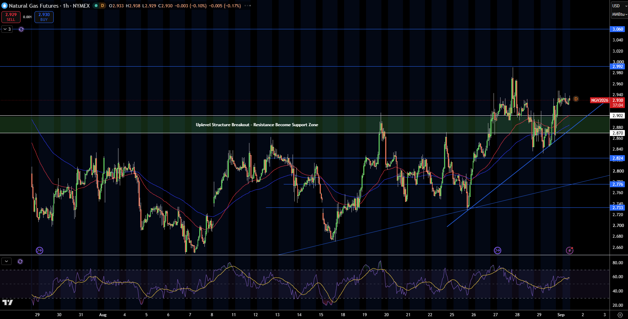Image resolution: width=628 pixels, height=319 pixels.
Task: Click the TradingView logo in bottom left
Action: (7, 302)
